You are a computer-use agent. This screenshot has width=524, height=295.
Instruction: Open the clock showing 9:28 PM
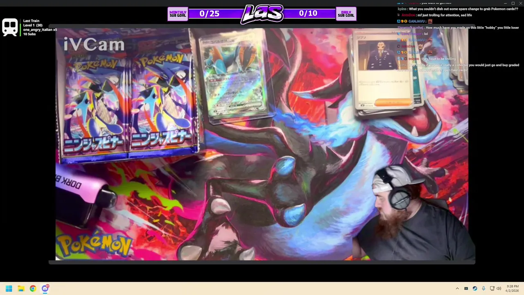coord(512,288)
